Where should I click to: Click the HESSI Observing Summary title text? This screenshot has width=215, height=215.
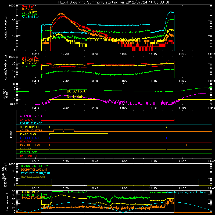[114, 2]
